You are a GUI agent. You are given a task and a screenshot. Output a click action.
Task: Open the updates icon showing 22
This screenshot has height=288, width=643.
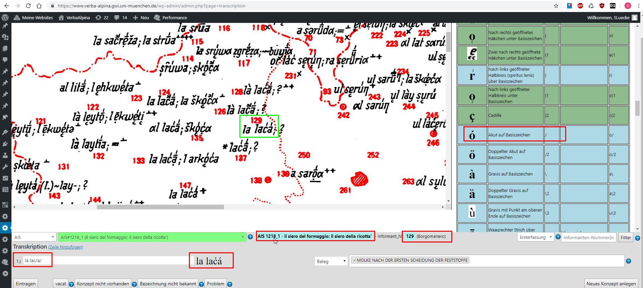(101, 18)
